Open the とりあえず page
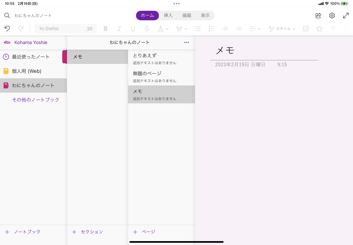 pyautogui.click(x=162, y=59)
